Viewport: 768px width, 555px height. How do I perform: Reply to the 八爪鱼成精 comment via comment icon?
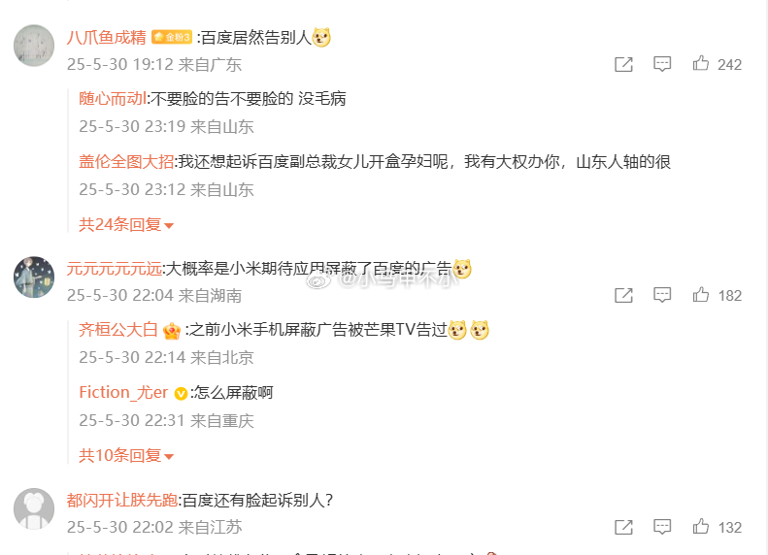pyautogui.click(x=662, y=64)
